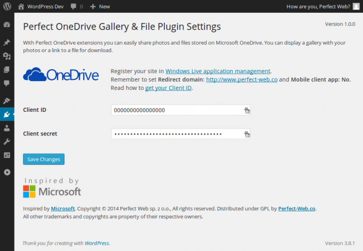Screen dimensions: 363x251
Task: Click the 'Perfect OneDrive Gallery & File Plugin Settings' heading
Action: click(x=122, y=27)
